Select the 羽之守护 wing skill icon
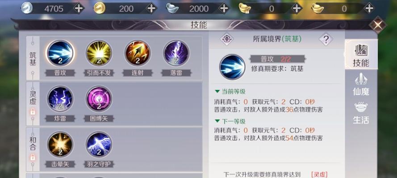397x178 pixels. pos(99,145)
